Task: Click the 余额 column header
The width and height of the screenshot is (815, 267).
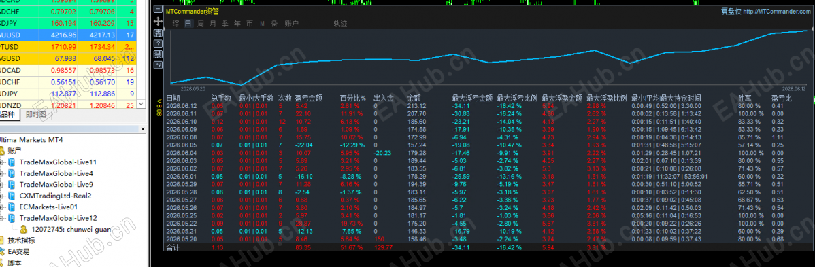Action: (x=414, y=98)
